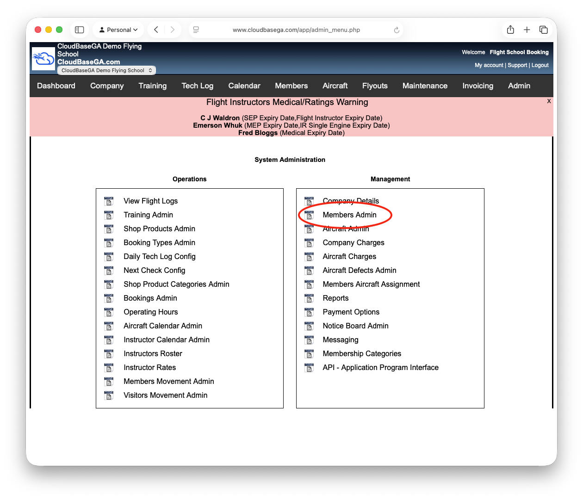Click the icon next to Payment Options
This screenshot has width=583, height=500.
pos(309,312)
